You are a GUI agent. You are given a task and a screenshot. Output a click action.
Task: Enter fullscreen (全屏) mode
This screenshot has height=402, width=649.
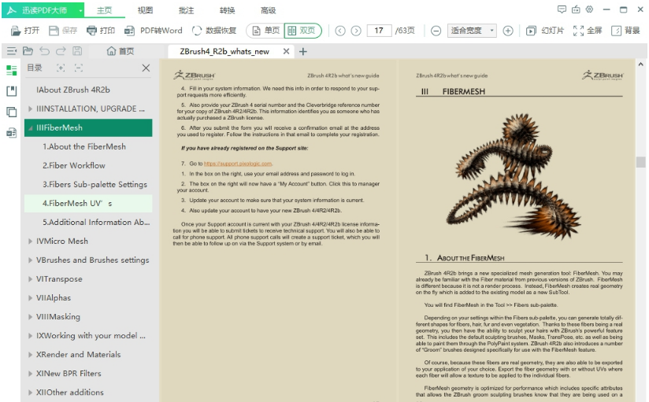click(588, 31)
